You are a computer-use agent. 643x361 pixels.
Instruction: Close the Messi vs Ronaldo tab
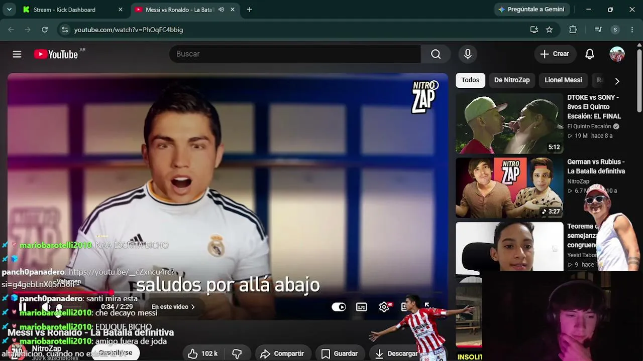[x=232, y=10]
